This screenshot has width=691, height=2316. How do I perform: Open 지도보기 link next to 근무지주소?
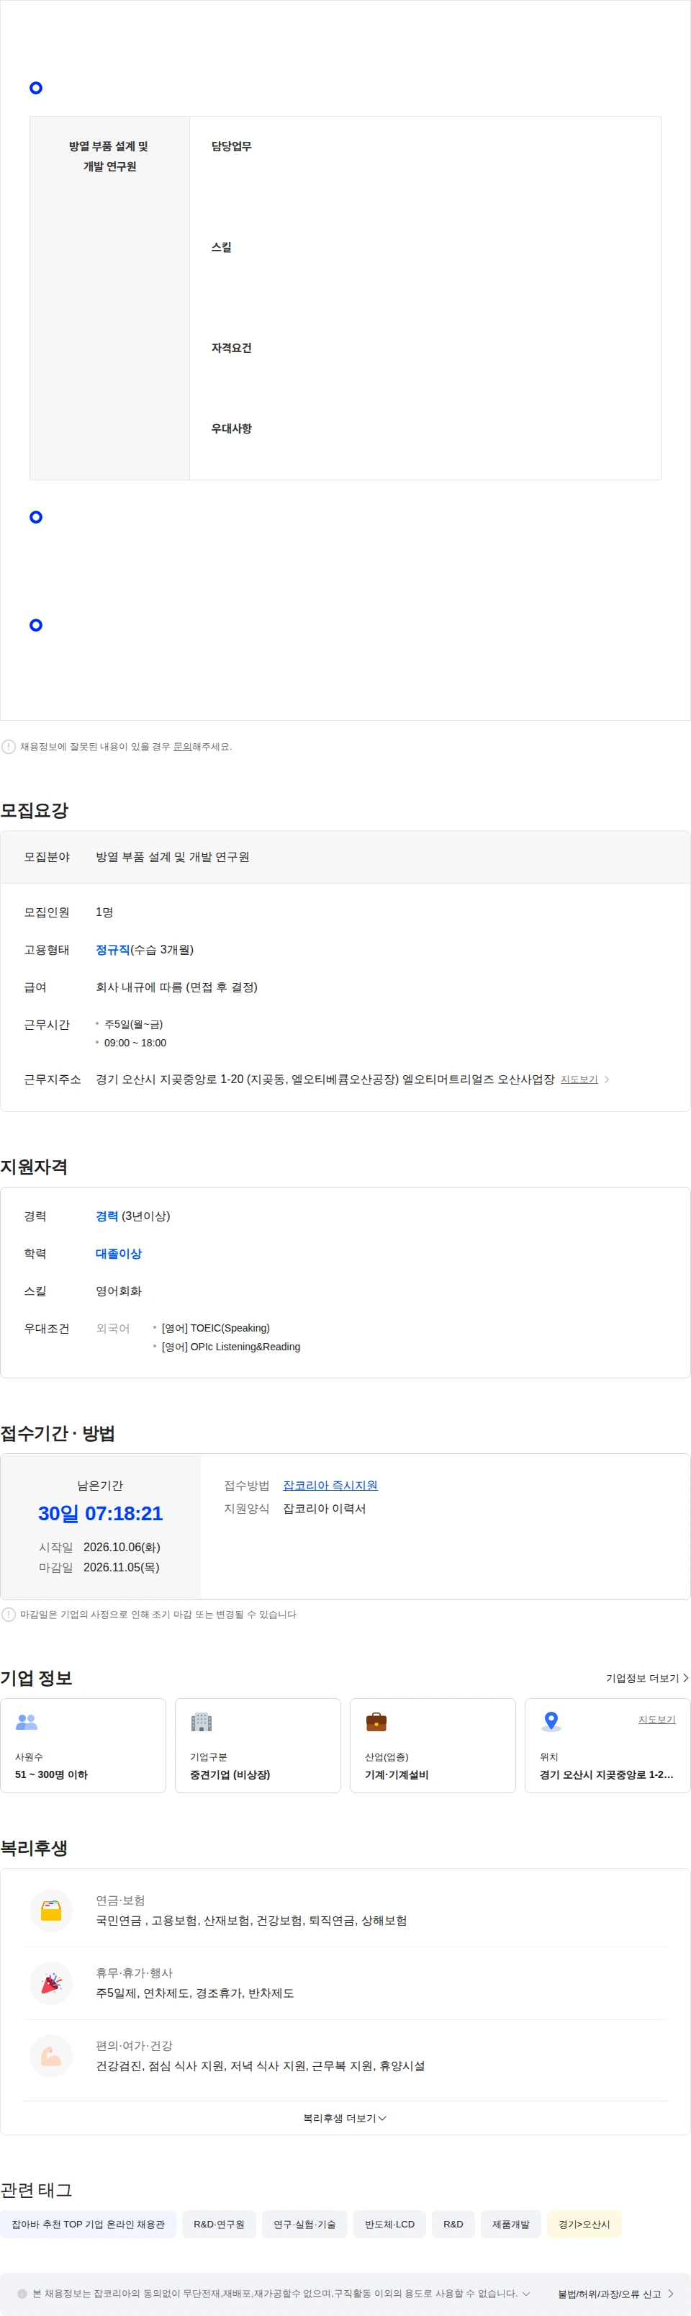579,1079
